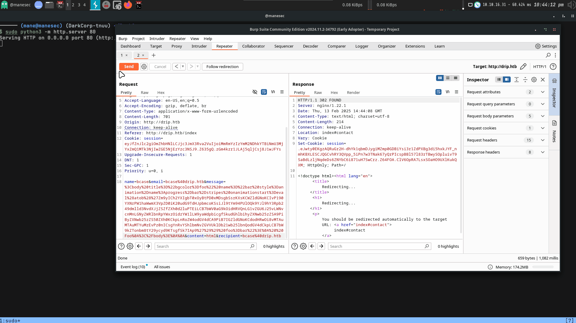Open Firefox from the top taskbar
This screenshot has height=323, width=576.
(x=128, y=5)
